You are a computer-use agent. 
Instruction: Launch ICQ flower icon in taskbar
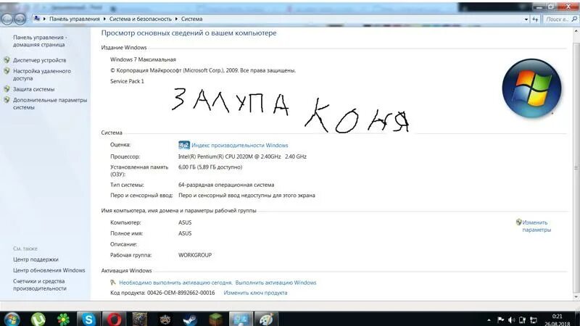[63, 319]
